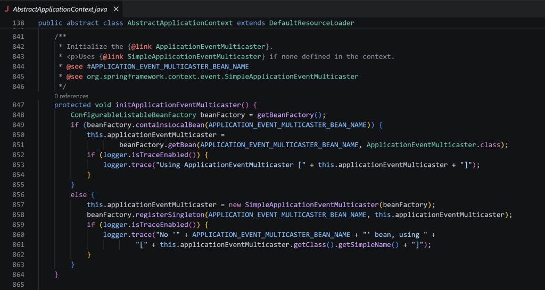Click the getBeanFactory() call
Image resolution: width=545 pixels, height=290 pixels.
(290, 115)
